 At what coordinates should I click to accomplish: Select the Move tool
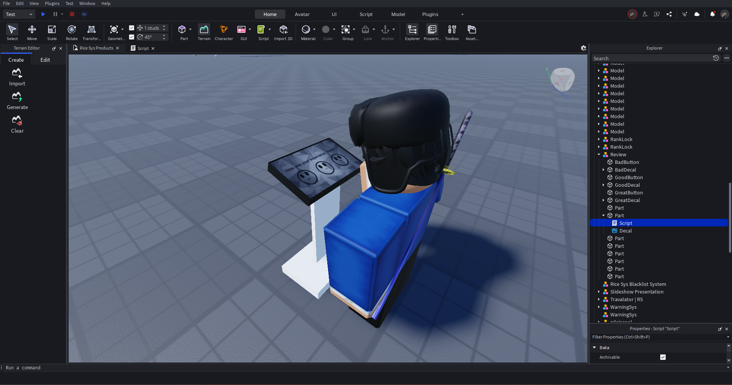(32, 32)
